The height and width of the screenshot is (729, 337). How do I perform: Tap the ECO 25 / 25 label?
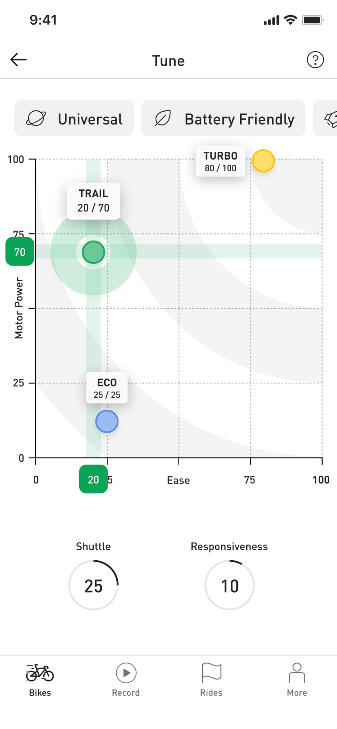click(x=107, y=388)
